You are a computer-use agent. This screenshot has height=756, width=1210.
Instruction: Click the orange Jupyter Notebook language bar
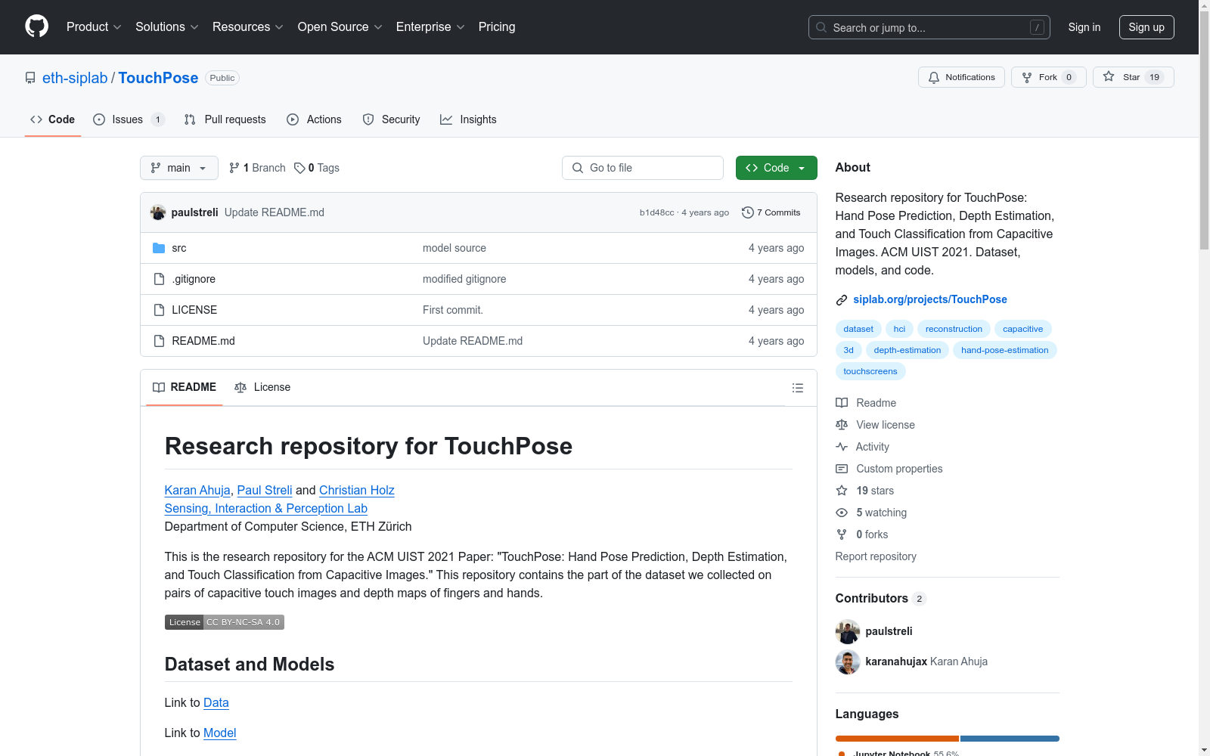897,739
